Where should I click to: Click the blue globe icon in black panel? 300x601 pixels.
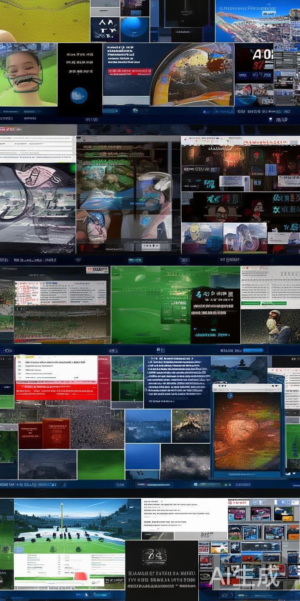pos(79,96)
